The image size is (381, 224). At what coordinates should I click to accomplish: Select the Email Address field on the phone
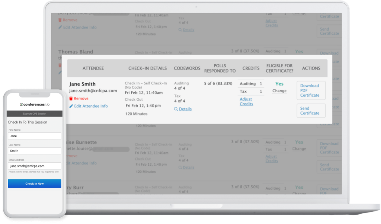pos(34,166)
